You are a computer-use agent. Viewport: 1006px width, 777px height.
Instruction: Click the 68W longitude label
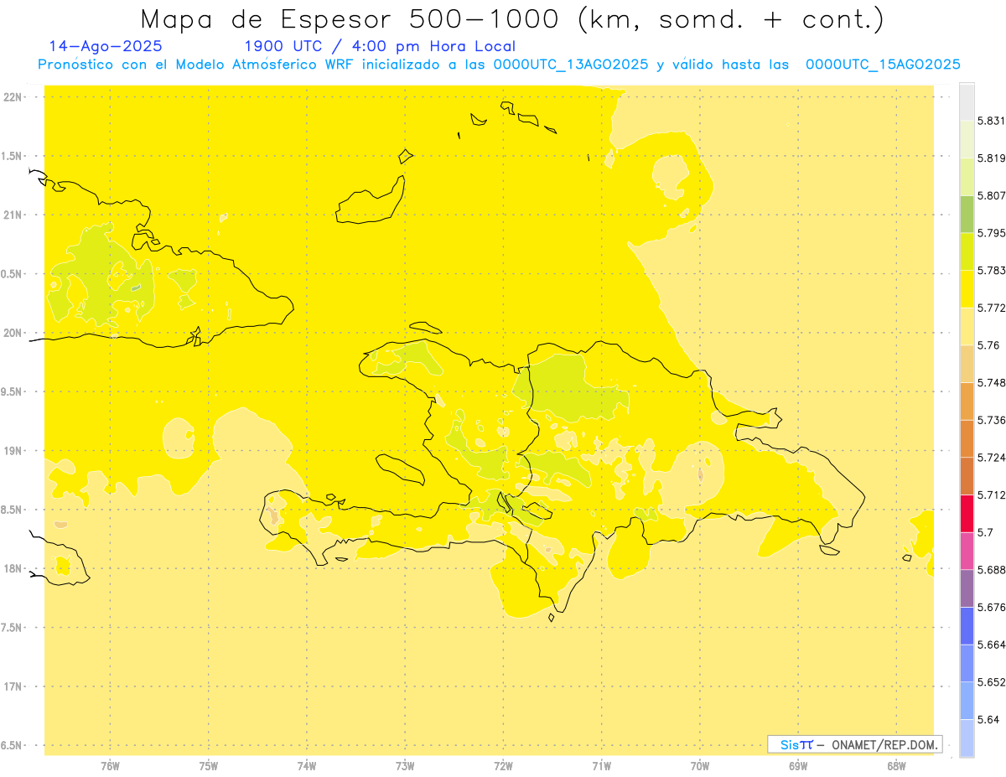click(x=896, y=766)
